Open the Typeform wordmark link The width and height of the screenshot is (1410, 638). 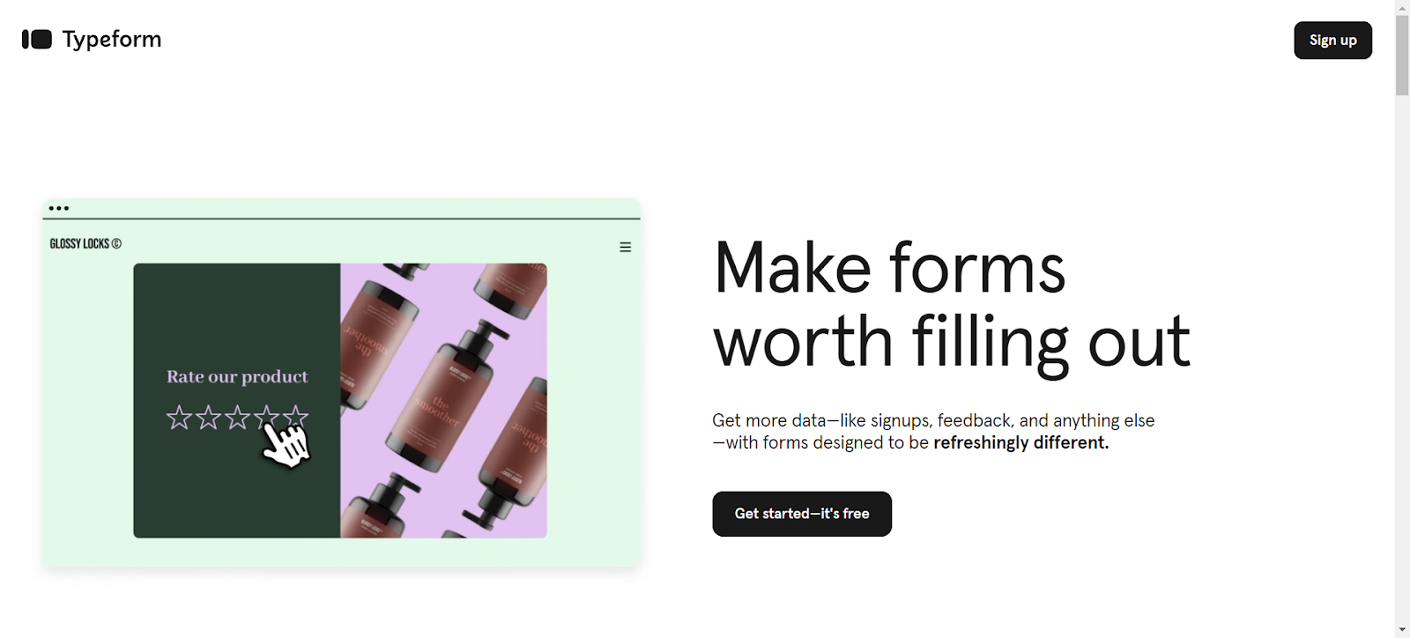click(112, 40)
